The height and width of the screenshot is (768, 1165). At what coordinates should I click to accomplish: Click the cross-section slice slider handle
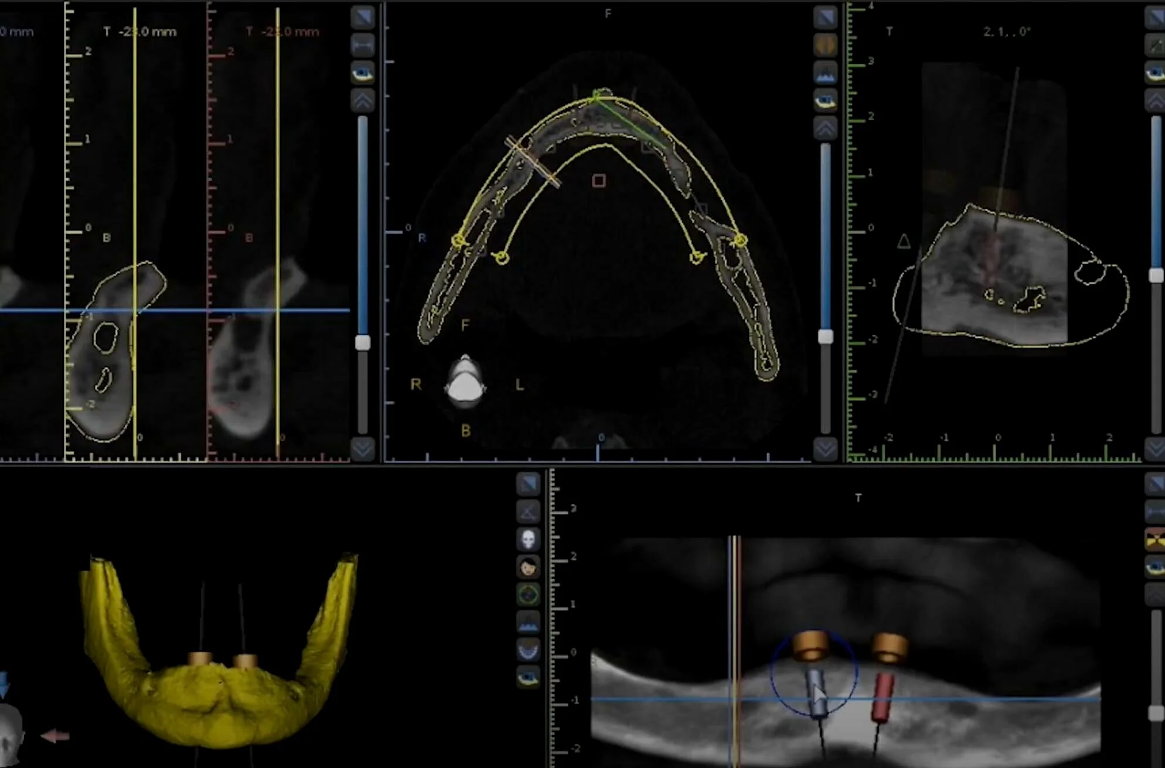pyautogui.click(x=363, y=343)
